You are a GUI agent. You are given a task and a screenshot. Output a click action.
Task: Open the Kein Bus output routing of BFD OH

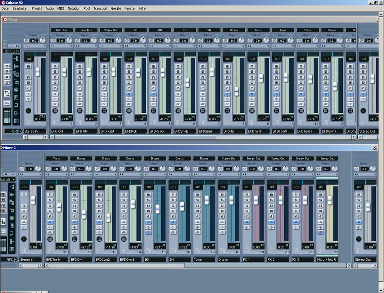(62, 30)
